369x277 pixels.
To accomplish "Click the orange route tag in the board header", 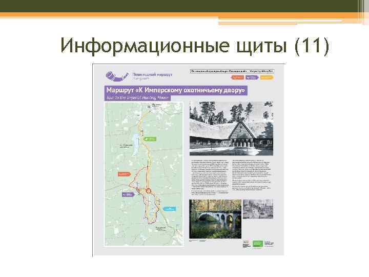I will pyautogui.click(x=237, y=77).
